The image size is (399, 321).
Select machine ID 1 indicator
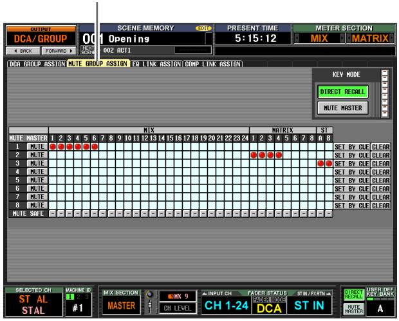[x=70, y=297]
